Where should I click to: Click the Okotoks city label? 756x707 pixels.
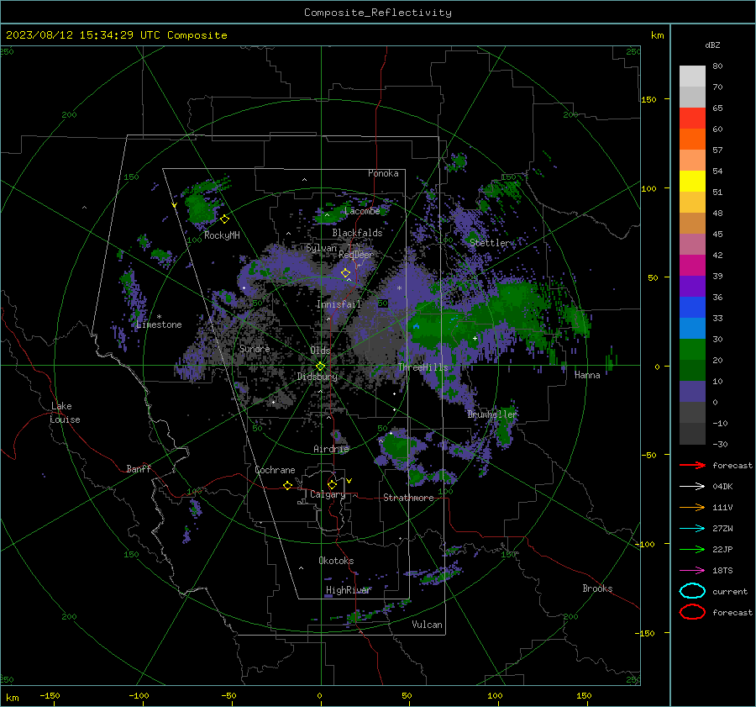click(x=336, y=561)
